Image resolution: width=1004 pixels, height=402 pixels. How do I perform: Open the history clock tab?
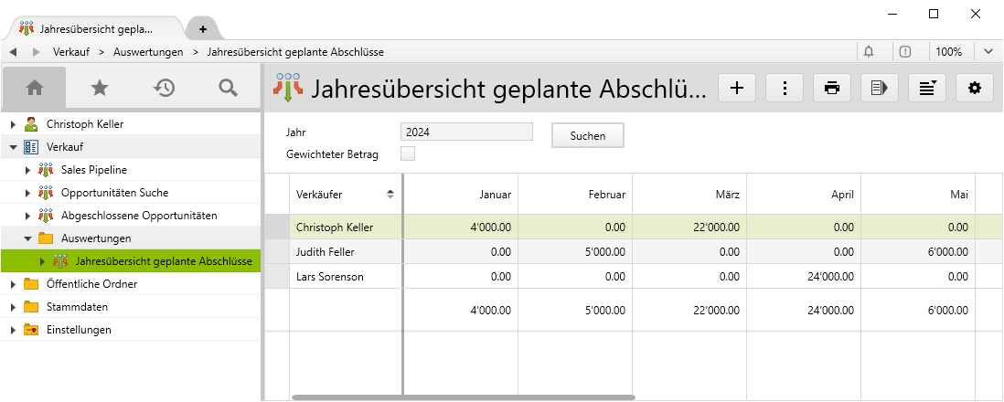coord(165,88)
